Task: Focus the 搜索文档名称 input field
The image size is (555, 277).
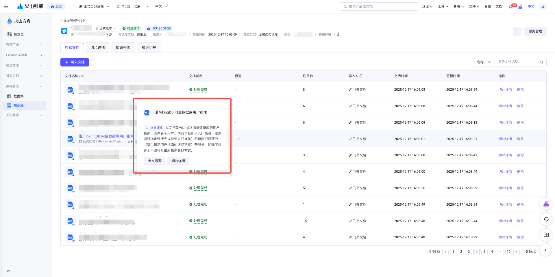Action: pos(517,62)
